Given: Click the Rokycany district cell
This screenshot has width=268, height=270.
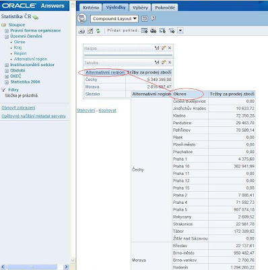Looking at the screenshot, I should (190, 217).
